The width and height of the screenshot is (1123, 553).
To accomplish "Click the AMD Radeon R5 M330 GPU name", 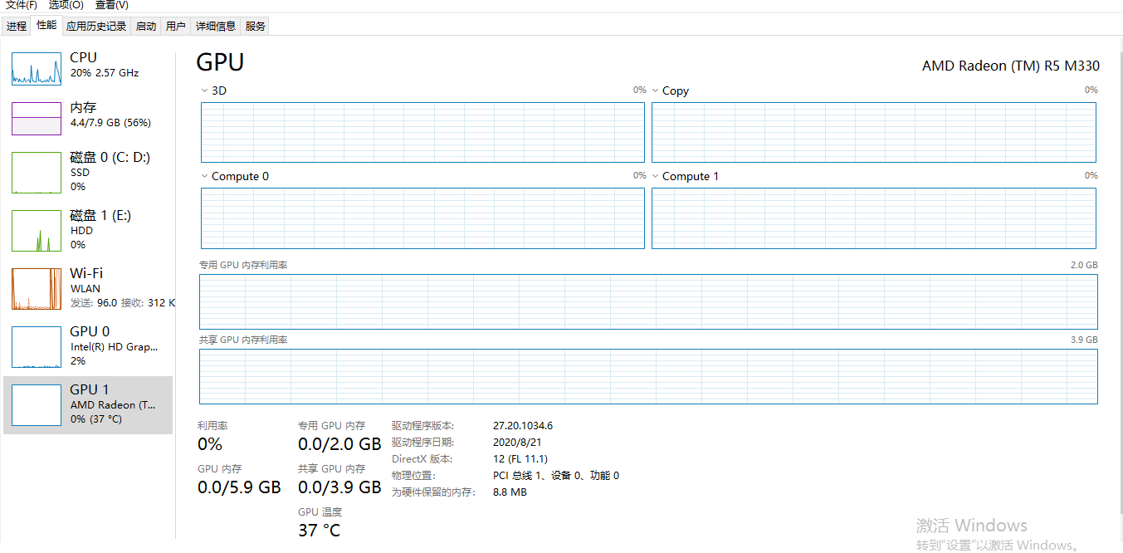I will point(1009,66).
